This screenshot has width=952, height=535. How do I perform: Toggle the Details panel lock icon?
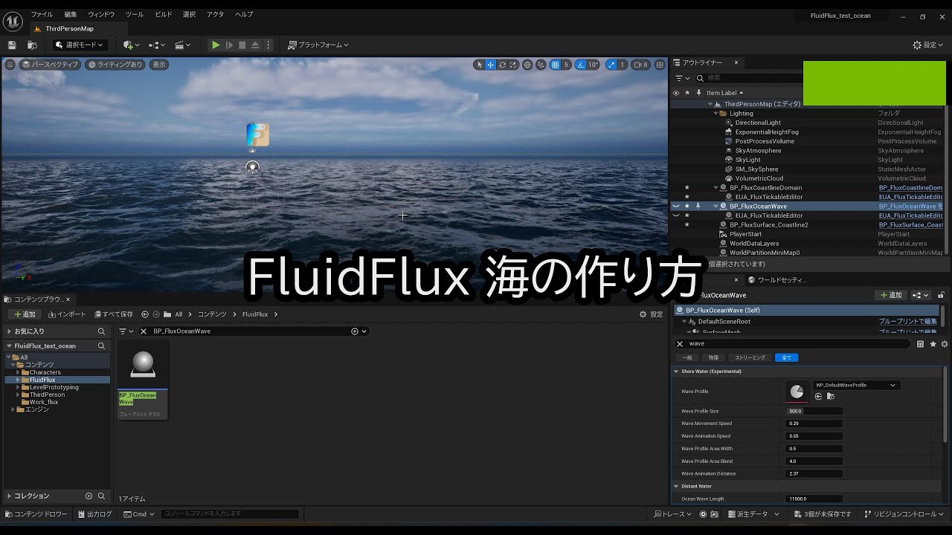pos(941,295)
